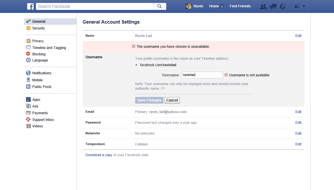This screenshot has width=334, height=190.
Task: Edit the Networks setting
Action: [x=298, y=133]
